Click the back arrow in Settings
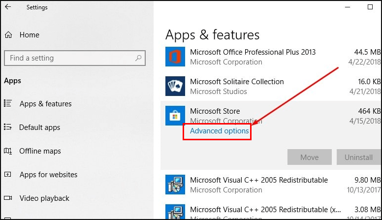 pos(8,7)
